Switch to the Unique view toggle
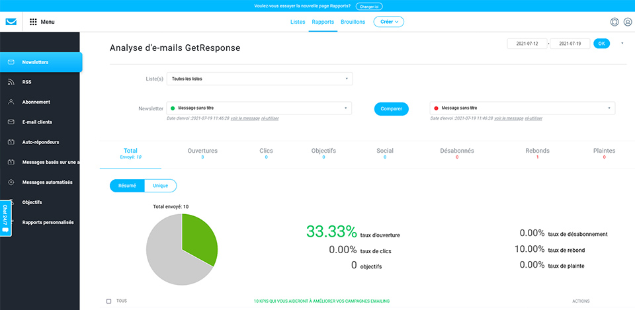This screenshot has width=635, height=310. pyautogui.click(x=160, y=186)
